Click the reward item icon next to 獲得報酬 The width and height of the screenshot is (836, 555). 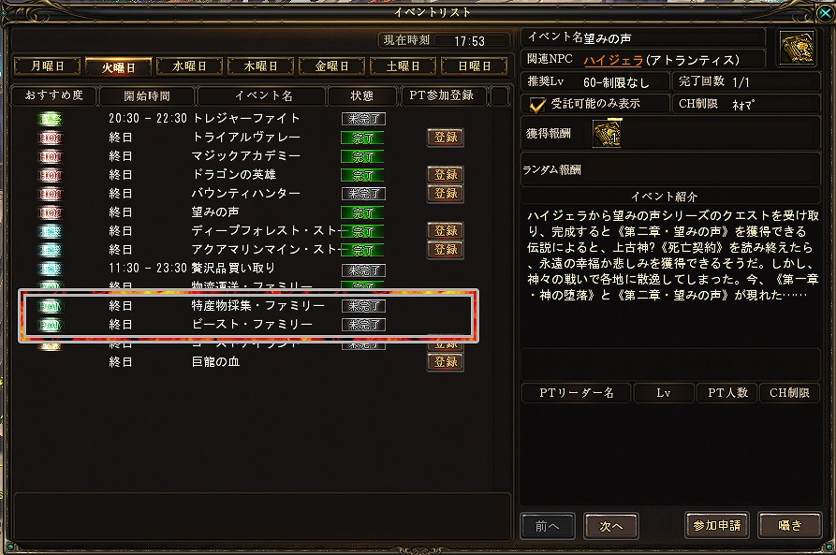point(607,133)
